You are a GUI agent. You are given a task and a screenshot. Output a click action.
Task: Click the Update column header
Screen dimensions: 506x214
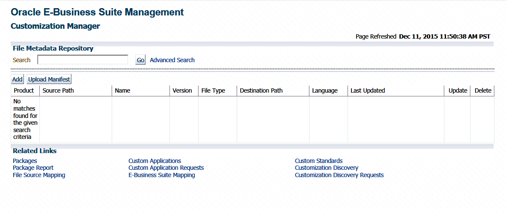457,90
